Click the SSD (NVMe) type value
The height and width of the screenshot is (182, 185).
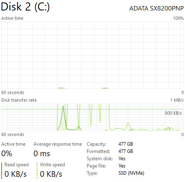coord(131,173)
